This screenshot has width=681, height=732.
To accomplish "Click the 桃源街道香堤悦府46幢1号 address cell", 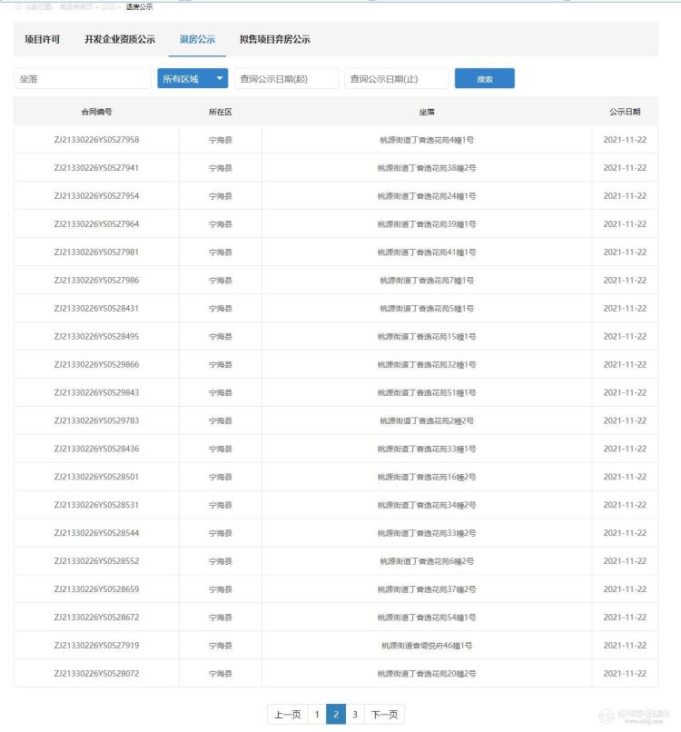I will pyautogui.click(x=426, y=646).
